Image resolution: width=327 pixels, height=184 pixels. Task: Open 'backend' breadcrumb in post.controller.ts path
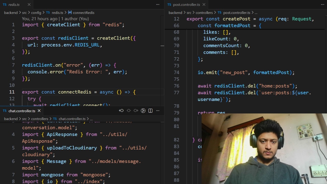coord(175,13)
